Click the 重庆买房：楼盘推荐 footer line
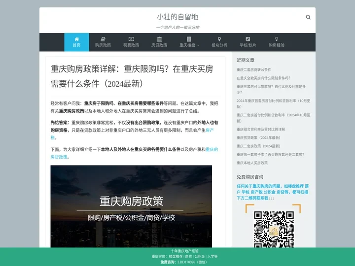Image resolution: width=355 pixels, height=266 pixels. (184, 257)
